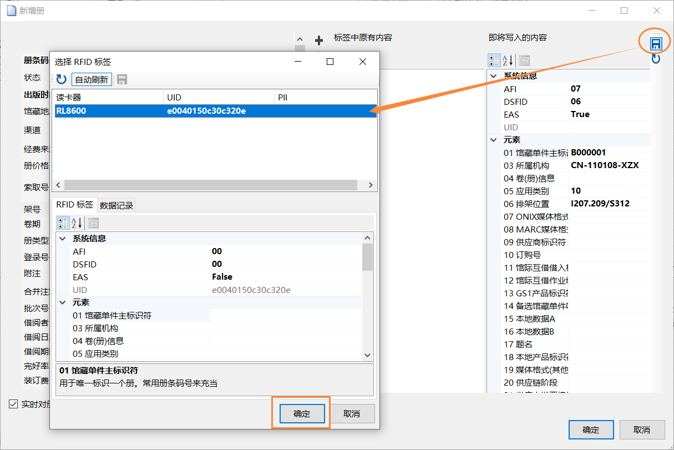Click the property grid's scroll-up arrow
This screenshot has width=674, height=450.
(x=367, y=237)
